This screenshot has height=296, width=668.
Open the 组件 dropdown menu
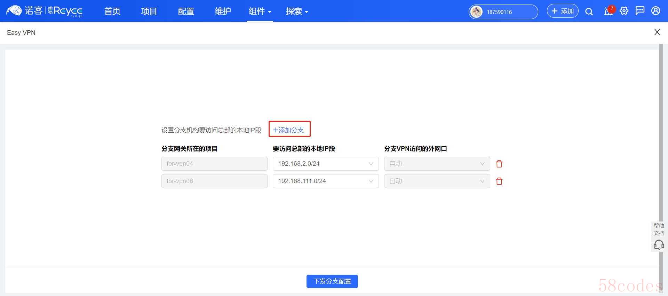(260, 11)
